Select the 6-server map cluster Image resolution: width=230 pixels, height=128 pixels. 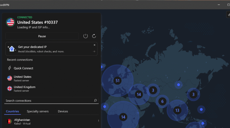(162, 101)
